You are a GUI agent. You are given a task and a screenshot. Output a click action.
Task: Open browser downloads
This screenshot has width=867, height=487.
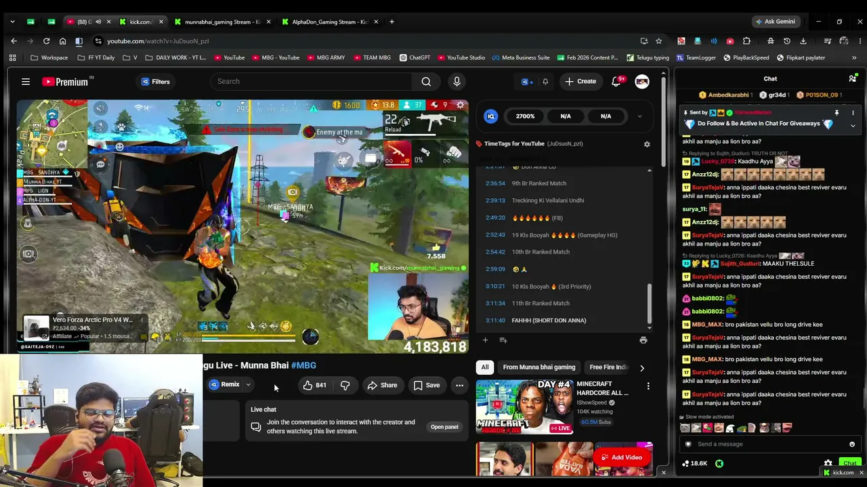click(803, 41)
